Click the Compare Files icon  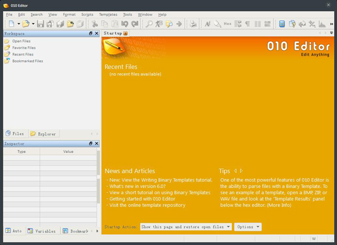click(292, 24)
